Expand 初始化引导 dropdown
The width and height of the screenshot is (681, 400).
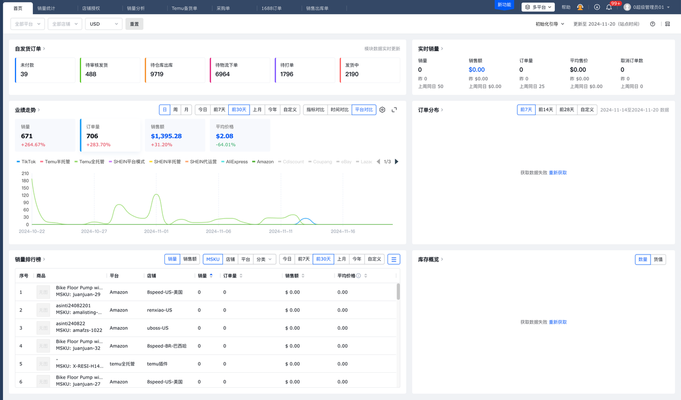point(550,24)
